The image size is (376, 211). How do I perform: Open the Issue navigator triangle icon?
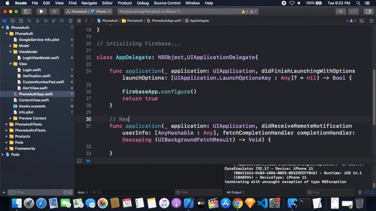click(38, 21)
